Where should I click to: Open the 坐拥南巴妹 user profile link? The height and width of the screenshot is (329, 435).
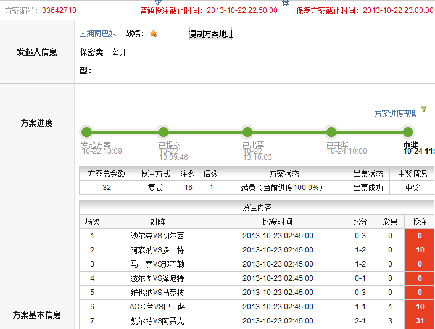click(x=97, y=34)
